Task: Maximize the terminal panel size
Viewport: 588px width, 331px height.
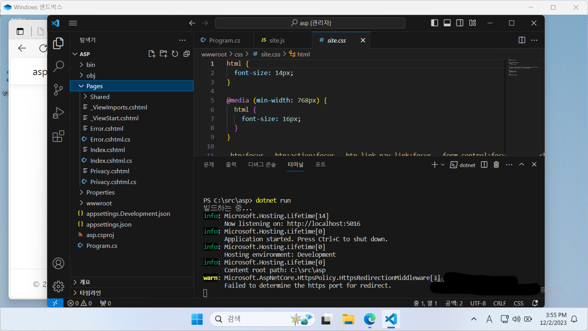Action: (521, 165)
